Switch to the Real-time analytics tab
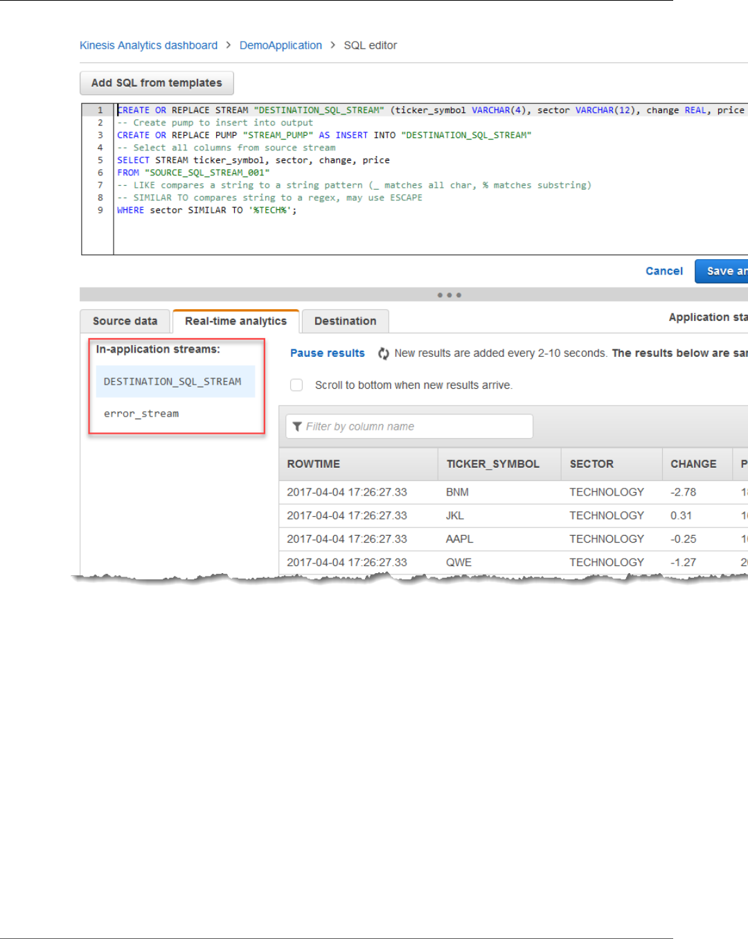 [235, 321]
